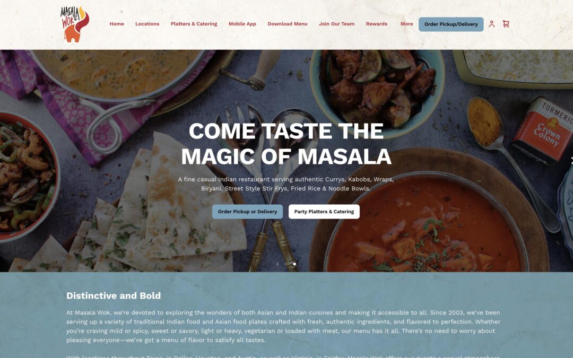Select the first carousel slide dot

point(277,264)
